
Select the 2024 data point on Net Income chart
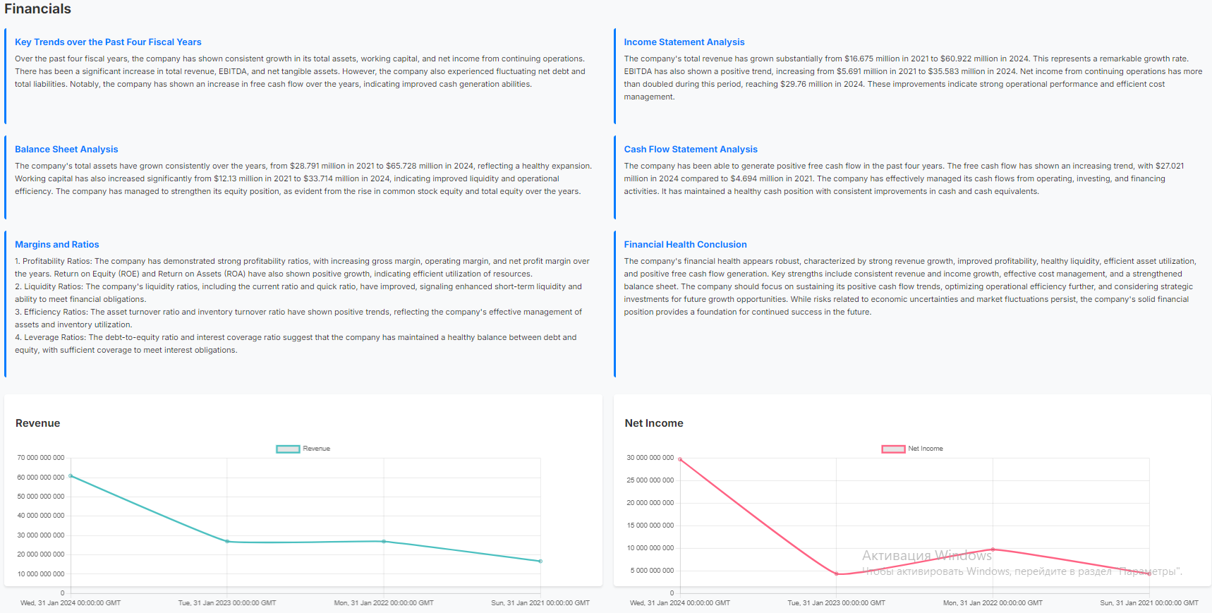pyautogui.click(x=680, y=459)
